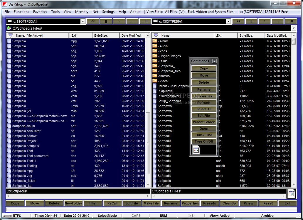This screenshot has height=220, width=303.
Task: Click the INS indicator in status bar
Action: (x=191, y=216)
